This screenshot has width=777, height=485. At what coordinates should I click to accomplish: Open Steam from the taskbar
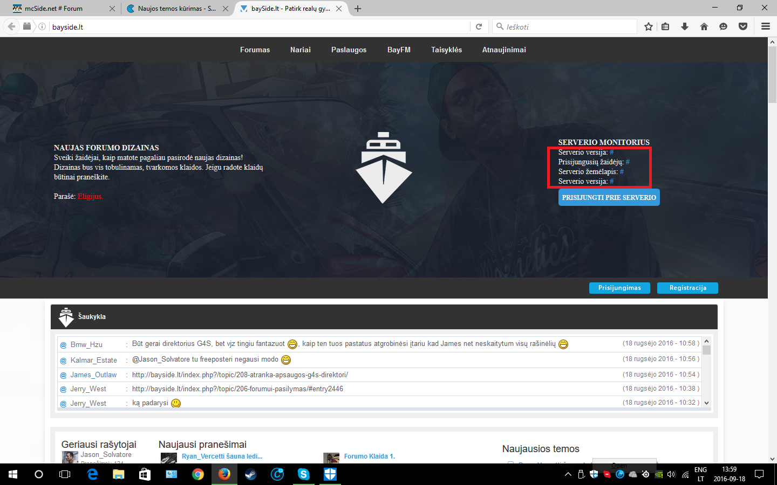(251, 474)
